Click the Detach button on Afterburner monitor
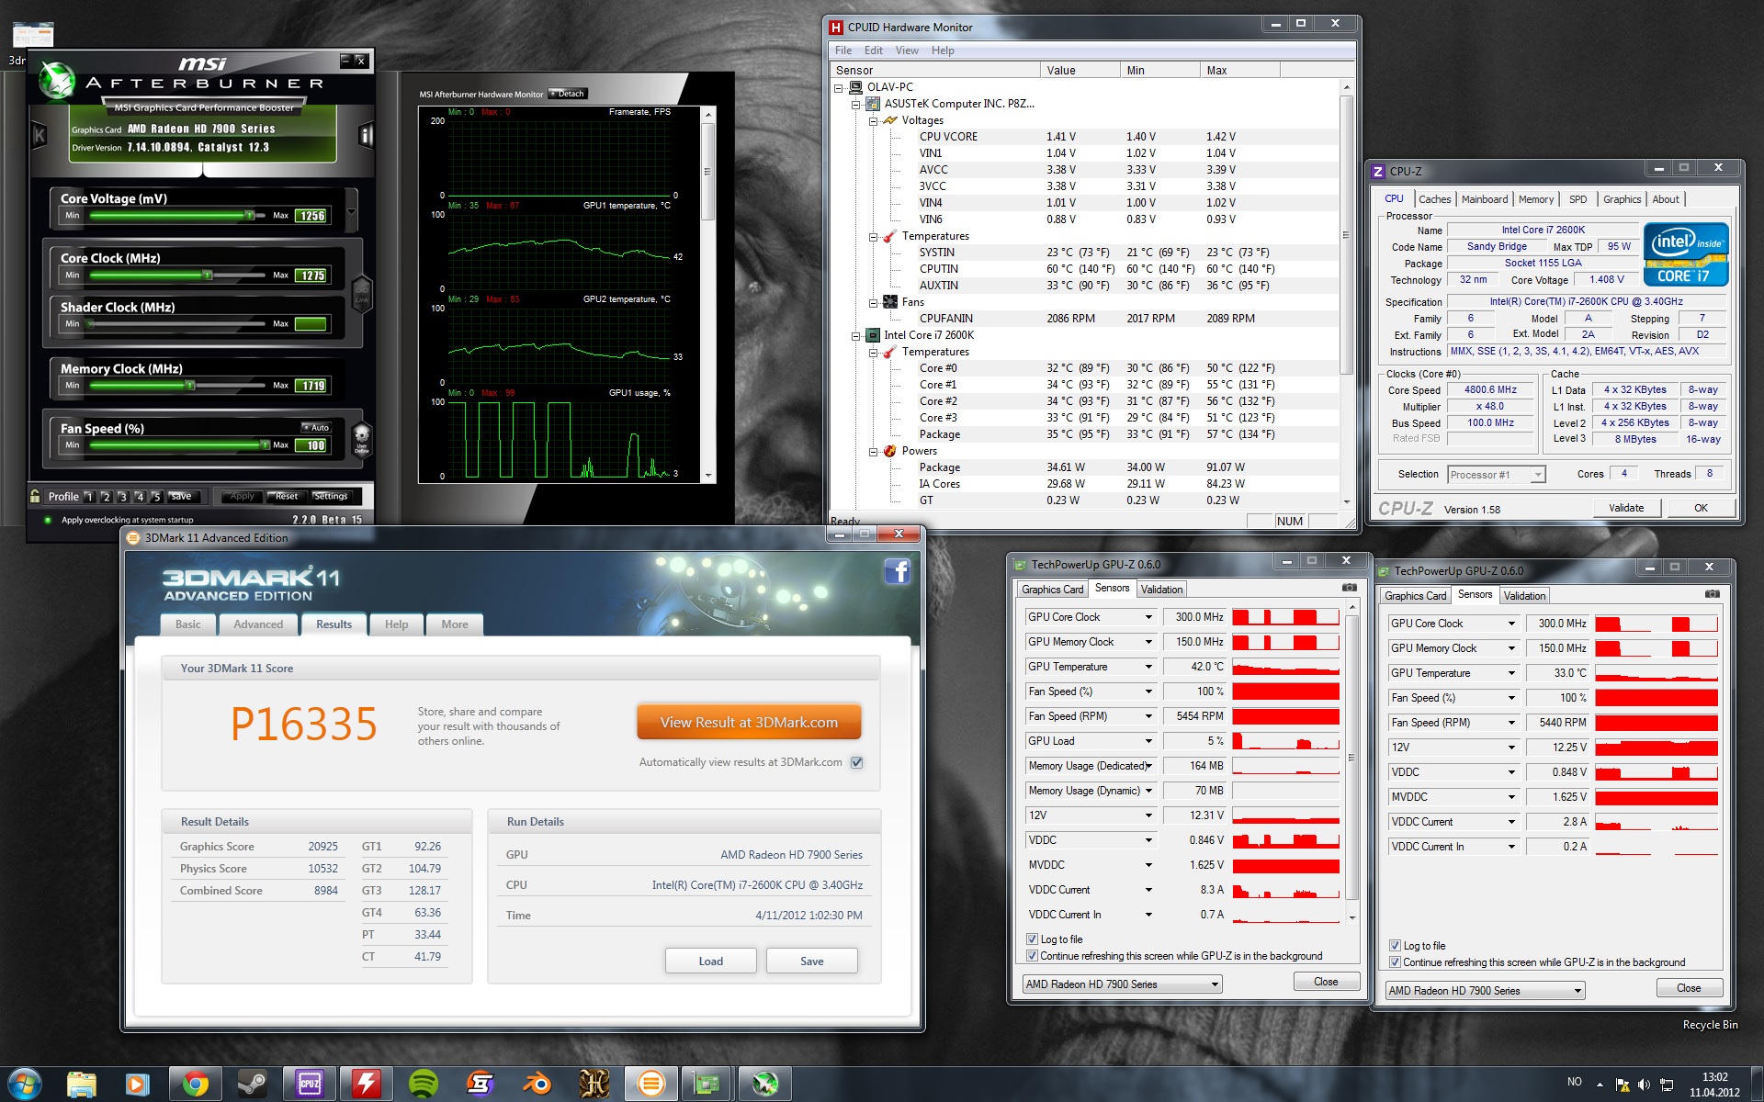Image resolution: width=1764 pixels, height=1102 pixels. point(567,94)
